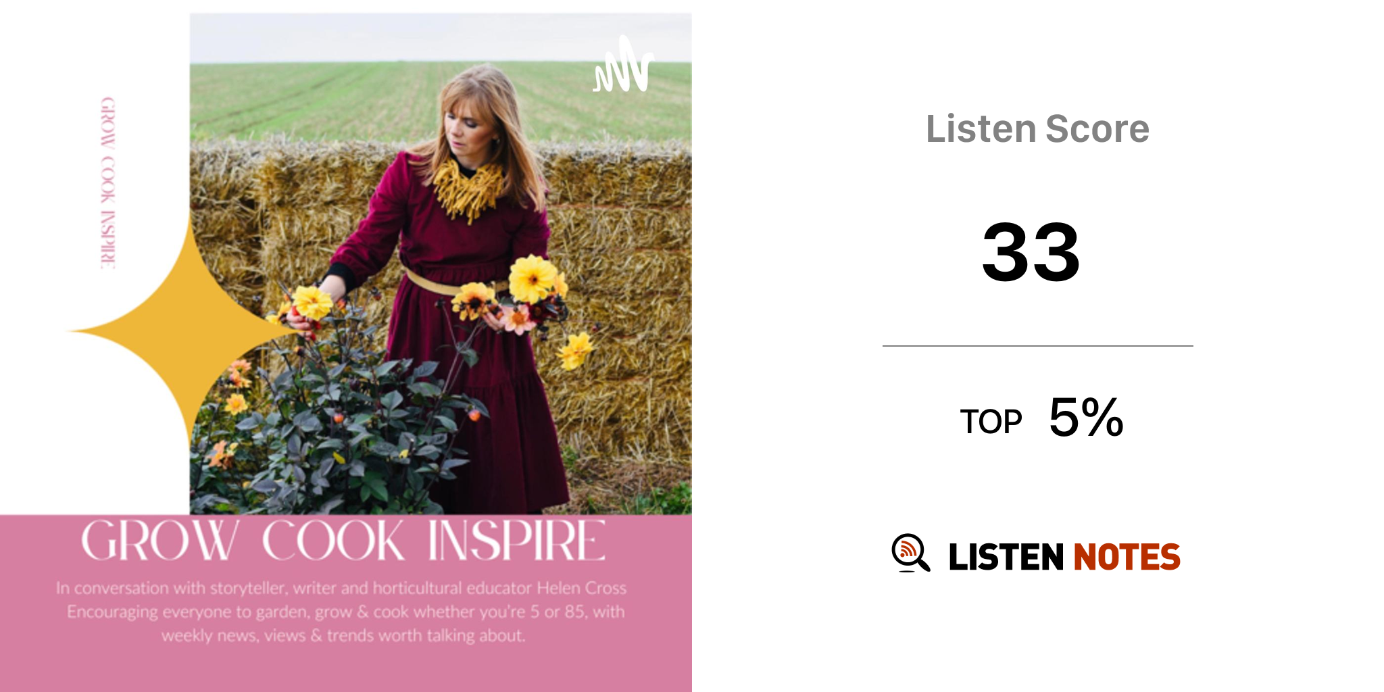
Task: Click the Listen Score heading
Action: click(1037, 129)
